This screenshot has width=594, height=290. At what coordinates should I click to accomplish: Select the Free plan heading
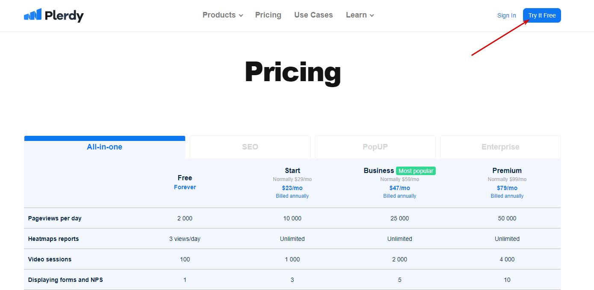point(185,178)
